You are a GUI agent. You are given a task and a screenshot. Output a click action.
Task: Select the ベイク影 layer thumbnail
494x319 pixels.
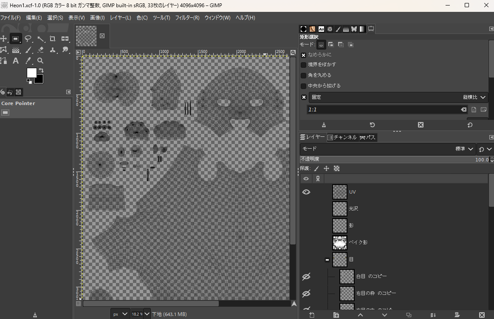[340, 243]
